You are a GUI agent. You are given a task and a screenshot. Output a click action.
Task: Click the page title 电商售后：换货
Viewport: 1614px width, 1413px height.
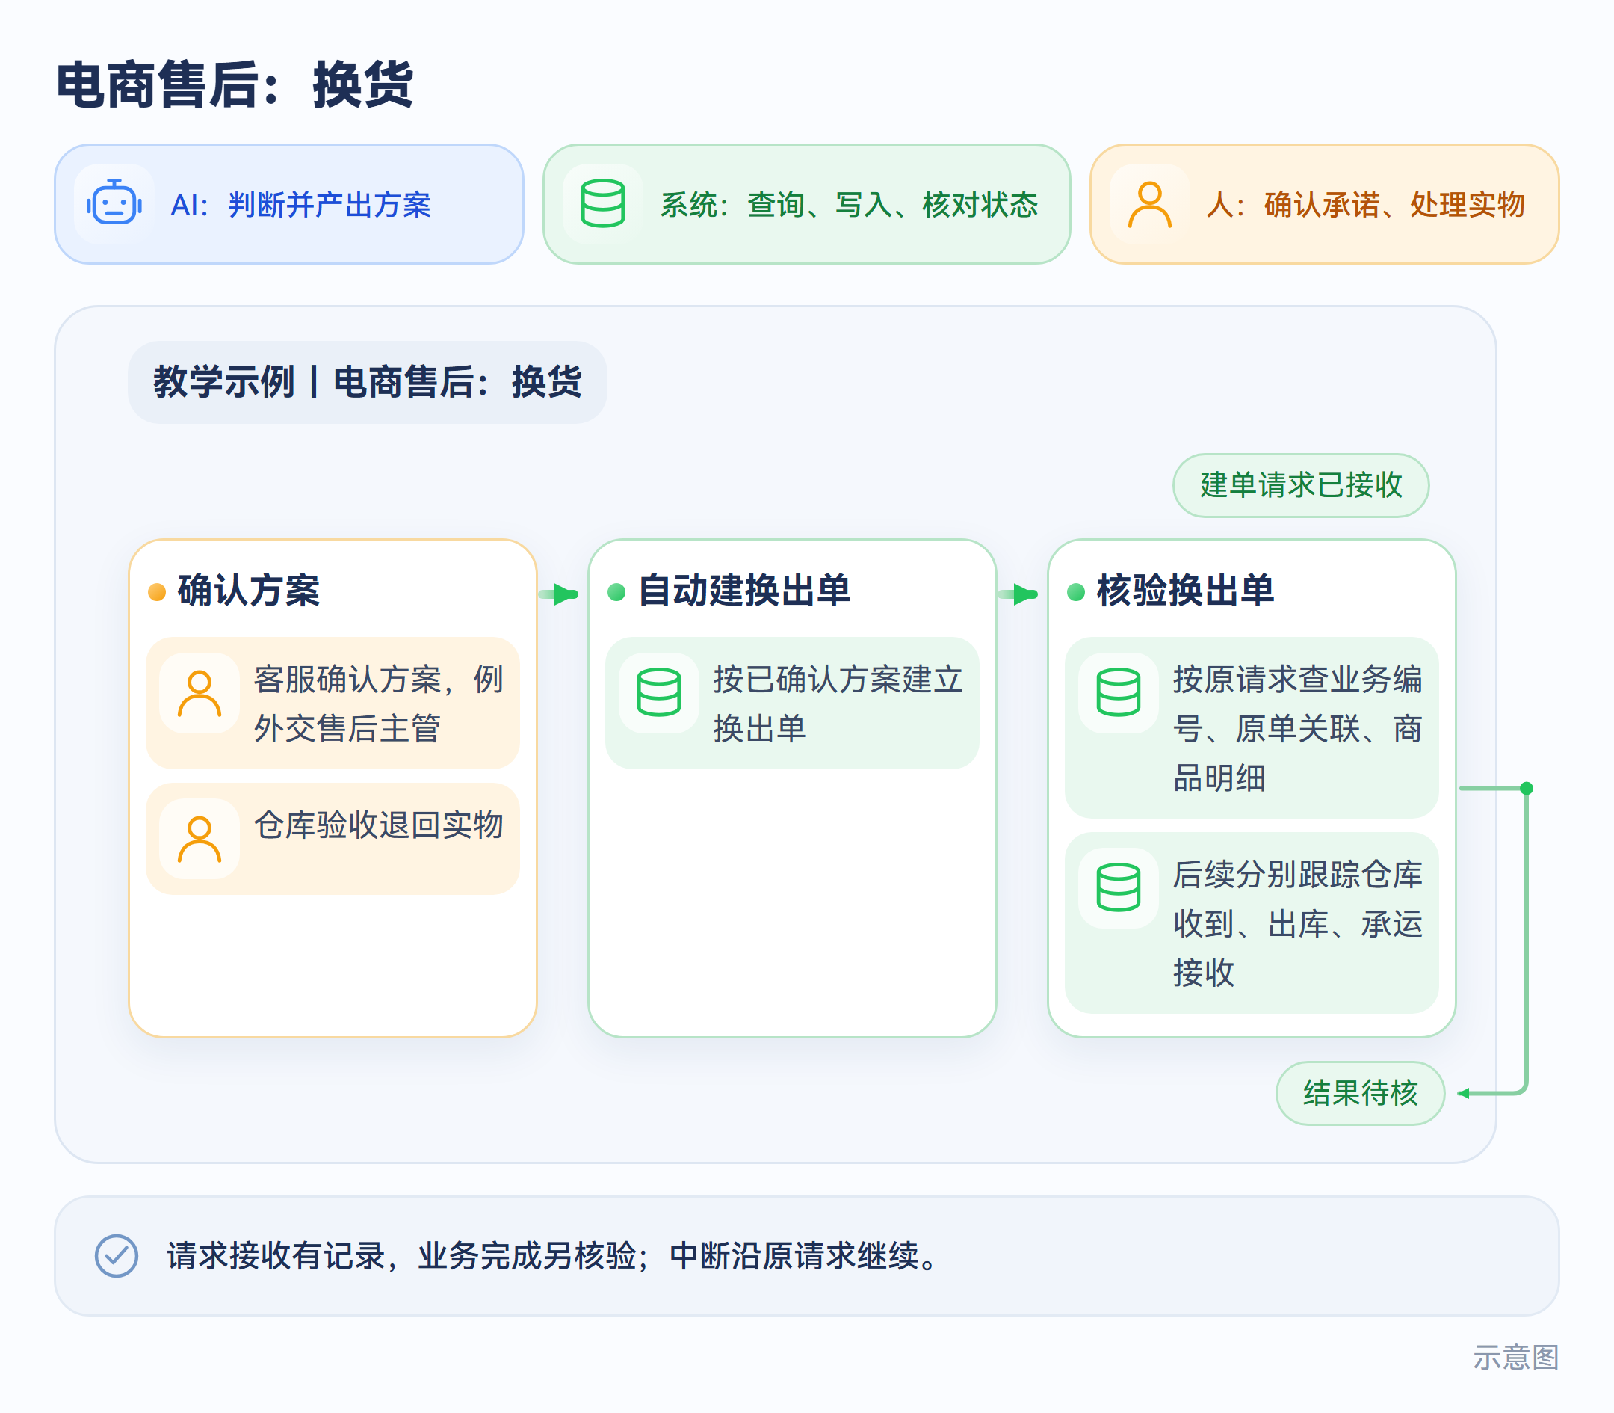pos(235,84)
